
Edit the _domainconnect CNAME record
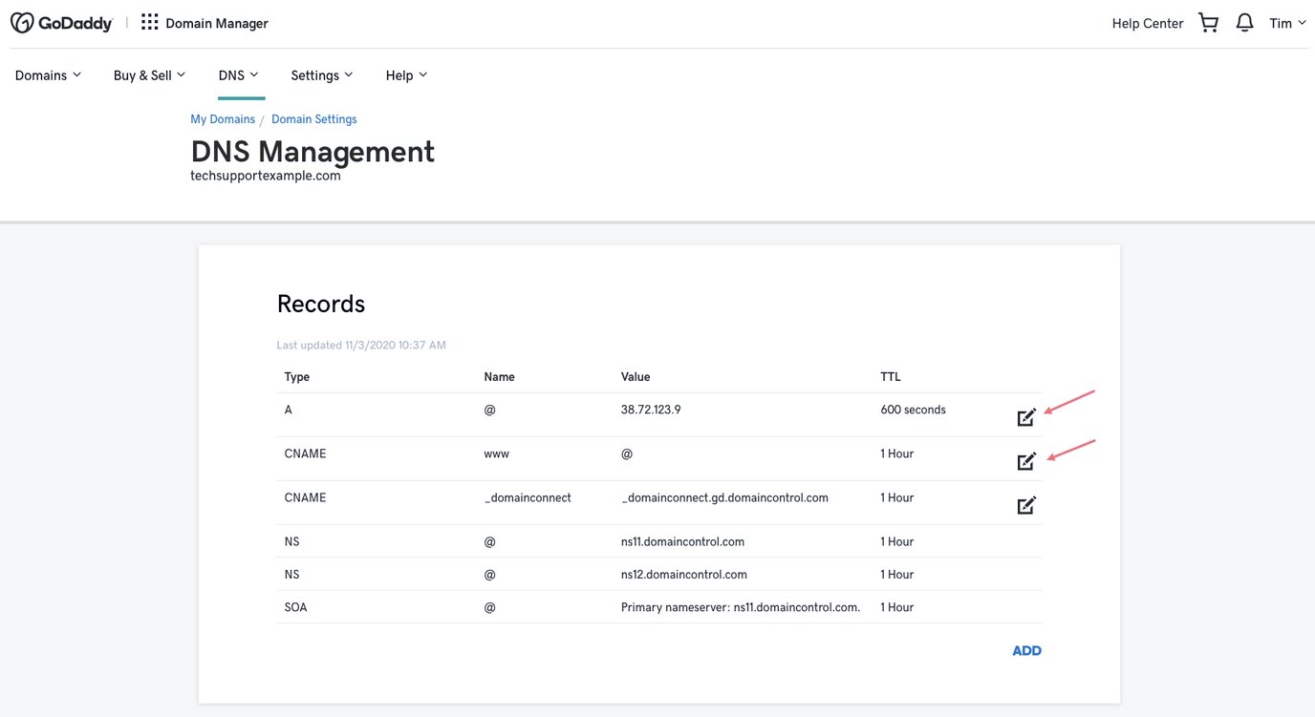click(1025, 506)
